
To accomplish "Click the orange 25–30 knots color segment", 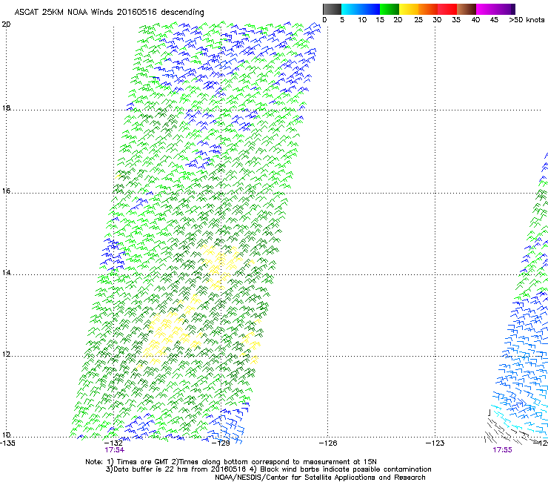I will coord(428,9).
